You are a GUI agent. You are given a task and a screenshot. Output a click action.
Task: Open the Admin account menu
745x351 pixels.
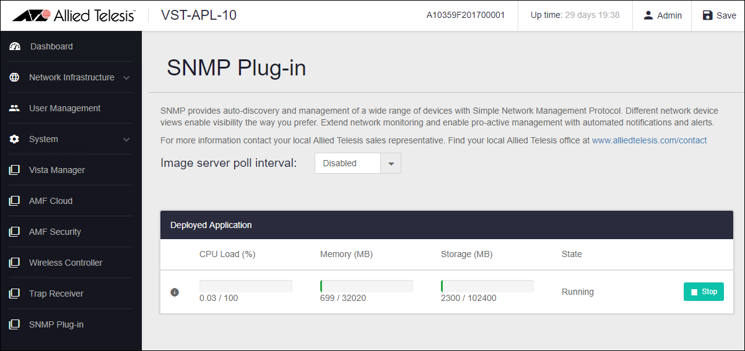(x=662, y=15)
